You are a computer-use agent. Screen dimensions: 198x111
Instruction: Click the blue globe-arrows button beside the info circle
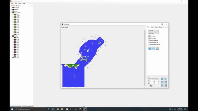click(x=154, y=48)
